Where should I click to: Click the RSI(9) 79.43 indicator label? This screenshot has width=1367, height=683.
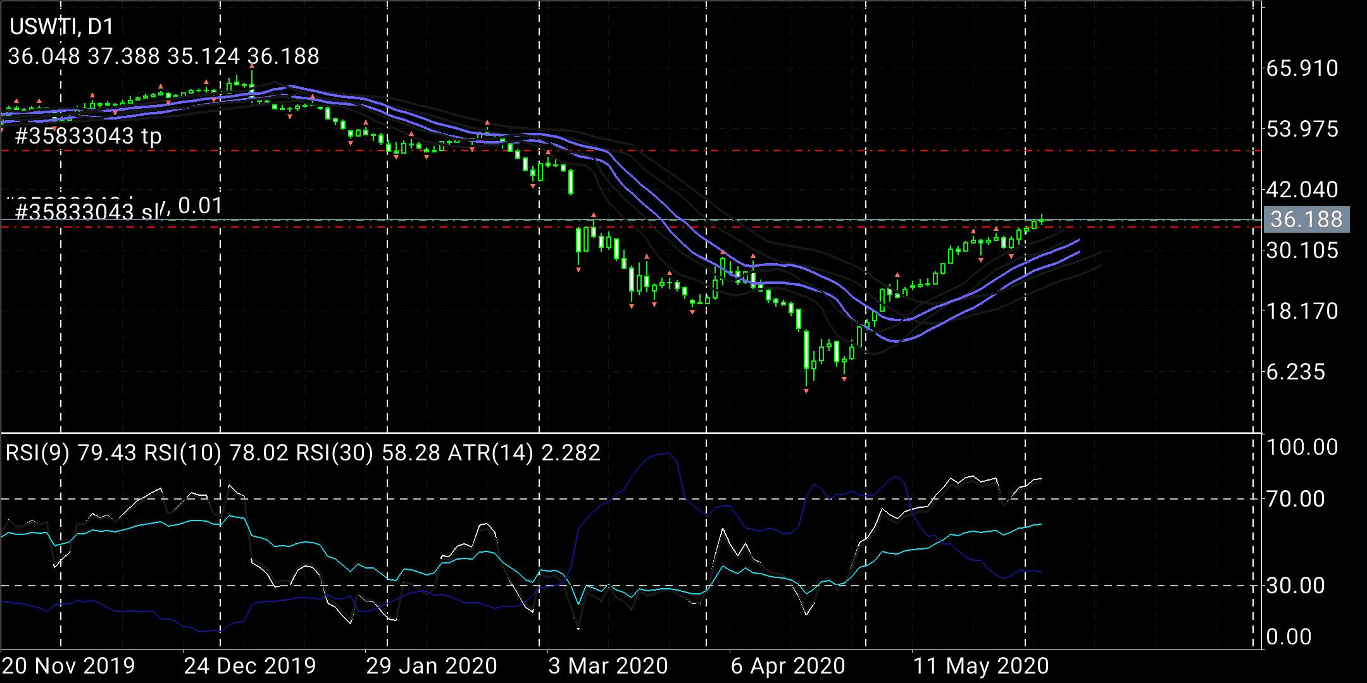coord(71,453)
